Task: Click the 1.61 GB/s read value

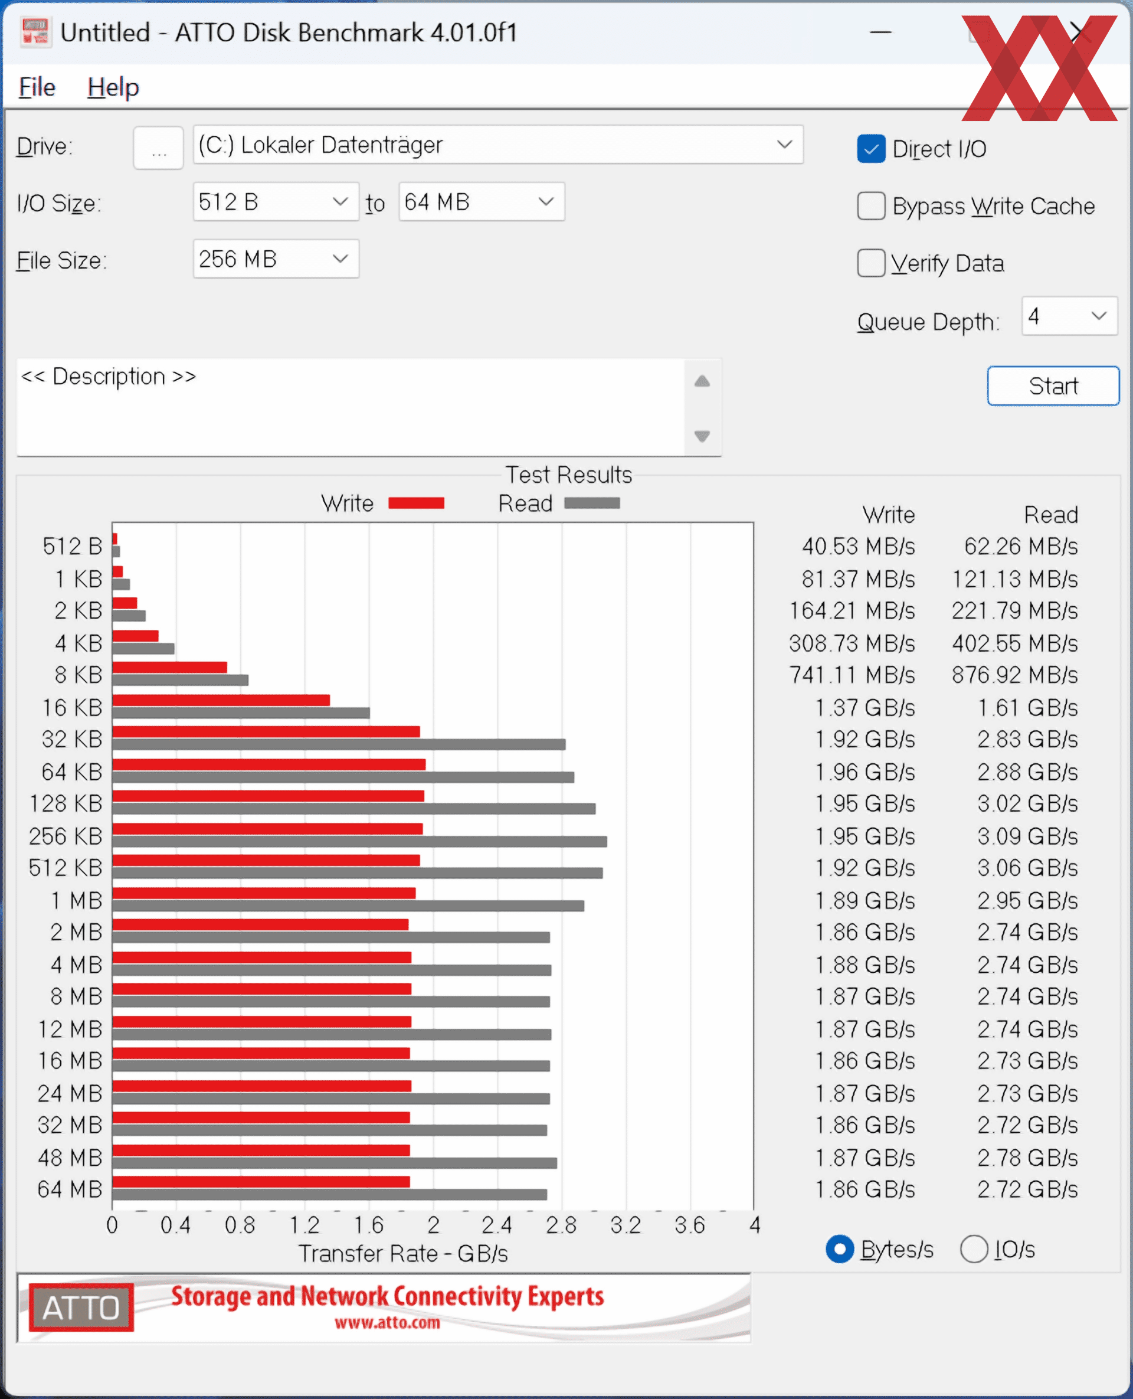Action: click(x=1027, y=708)
